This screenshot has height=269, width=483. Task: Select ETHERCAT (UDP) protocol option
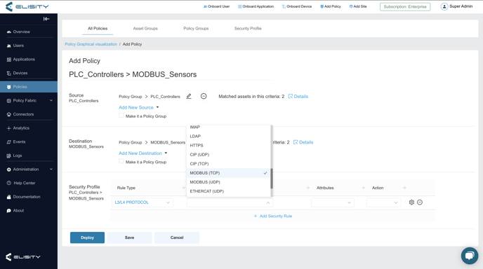pyautogui.click(x=229, y=191)
